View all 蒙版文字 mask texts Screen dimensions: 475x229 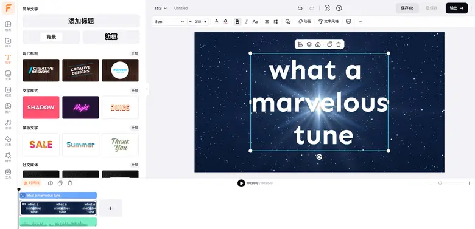(x=135, y=128)
